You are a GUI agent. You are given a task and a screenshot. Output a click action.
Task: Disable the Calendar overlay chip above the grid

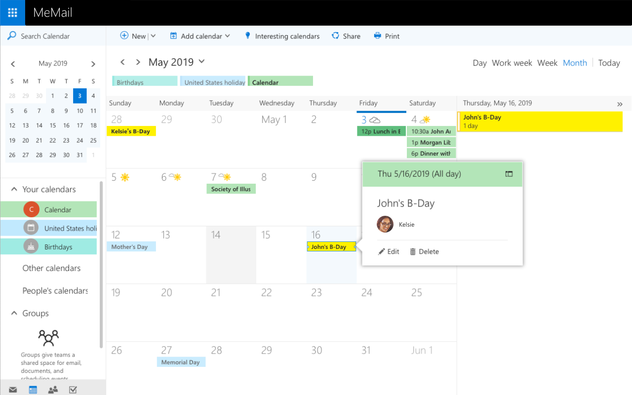280,80
